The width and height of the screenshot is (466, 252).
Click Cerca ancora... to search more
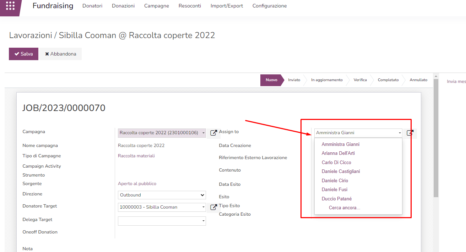tap(344, 208)
